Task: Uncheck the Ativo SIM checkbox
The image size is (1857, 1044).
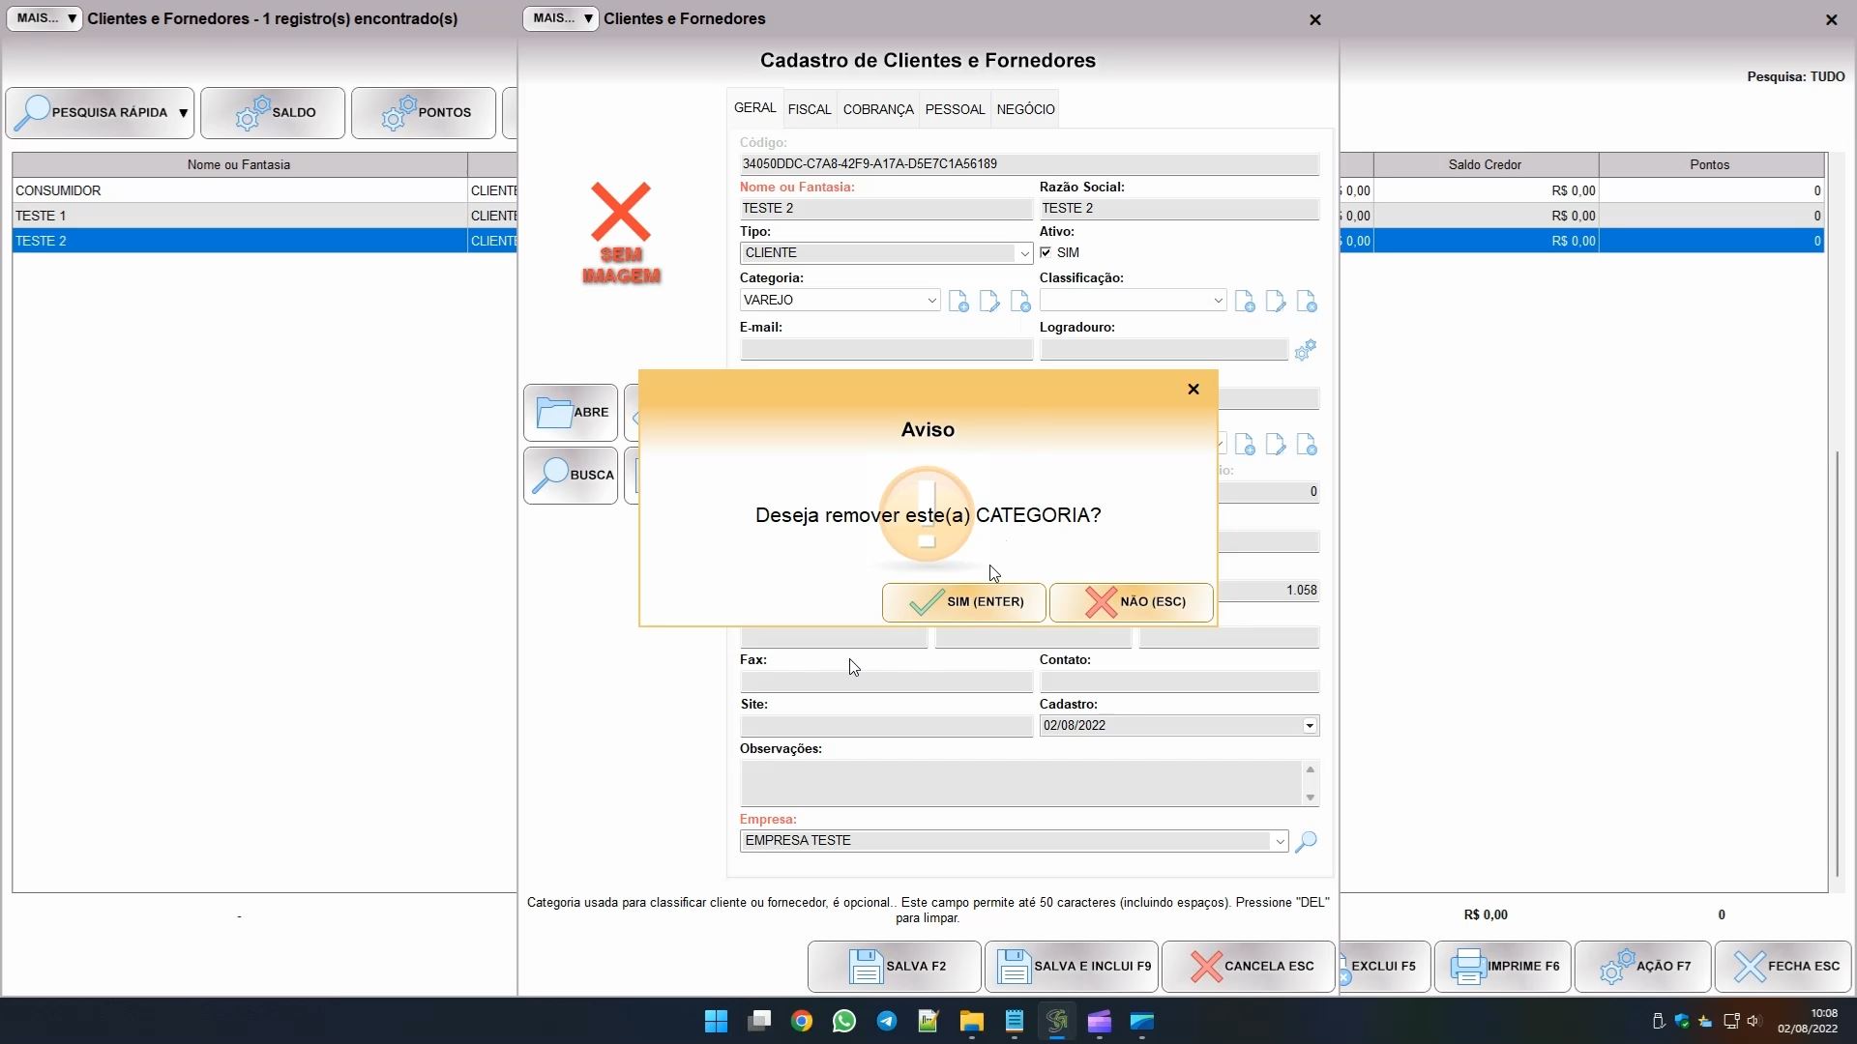Action: (1046, 252)
